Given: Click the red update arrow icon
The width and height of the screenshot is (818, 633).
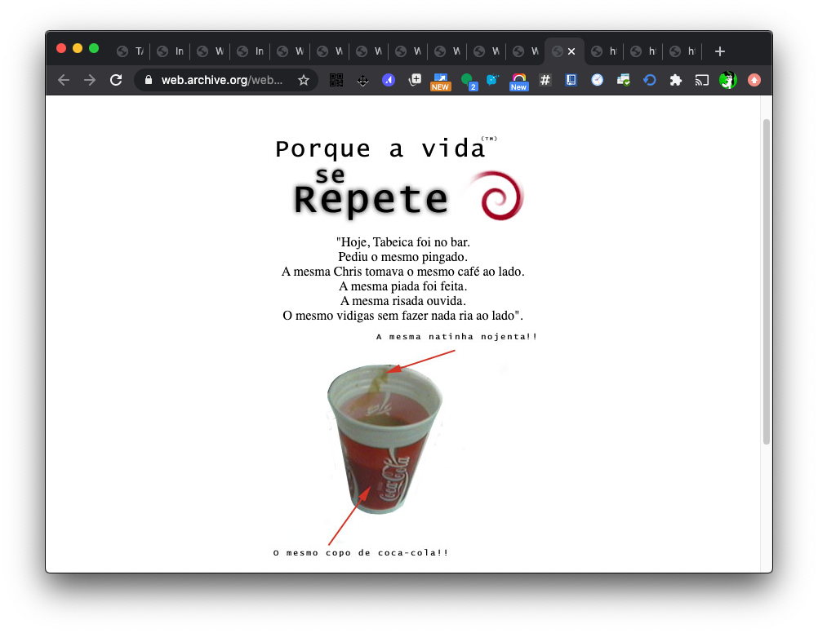Looking at the screenshot, I should [x=754, y=80].
